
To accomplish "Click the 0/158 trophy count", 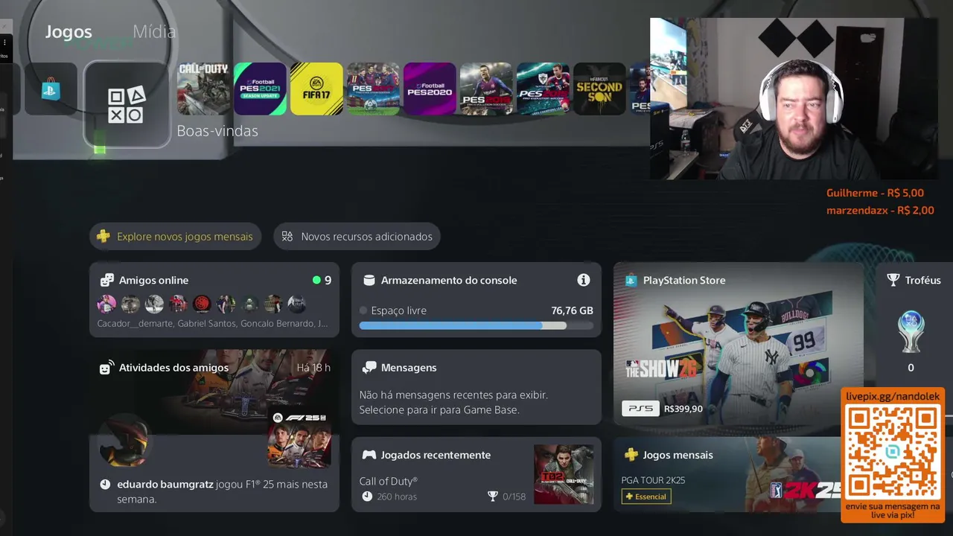I will (514, 497).
